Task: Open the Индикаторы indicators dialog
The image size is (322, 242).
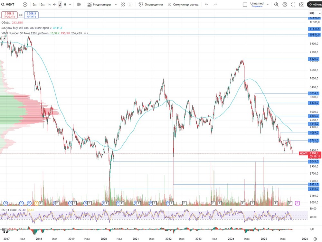Action: point(99,4)
